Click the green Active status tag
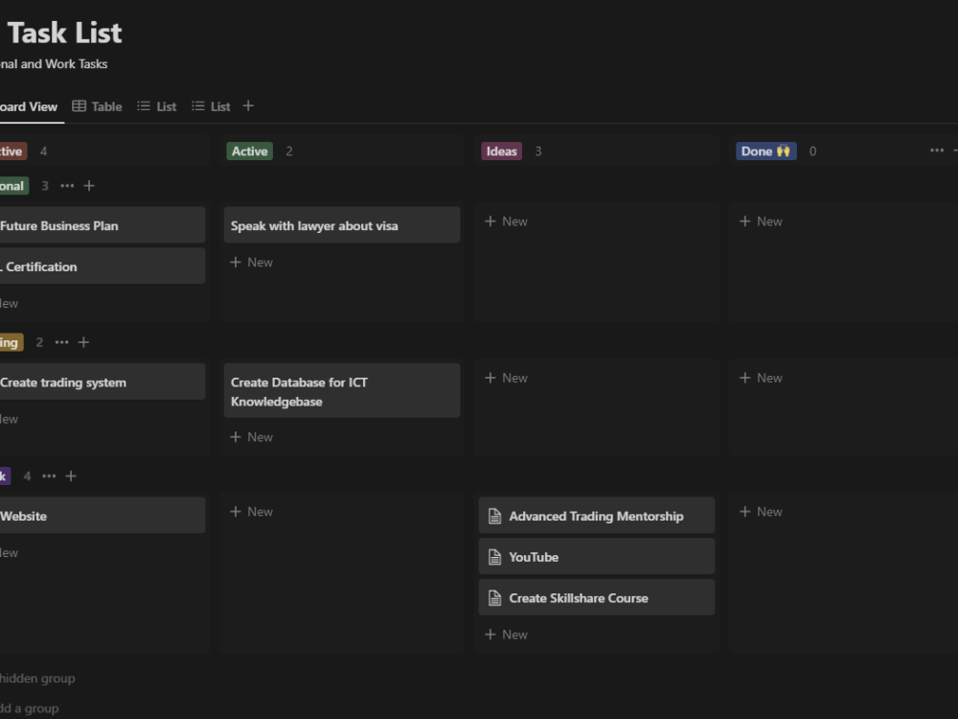 (x=249, y=151)
